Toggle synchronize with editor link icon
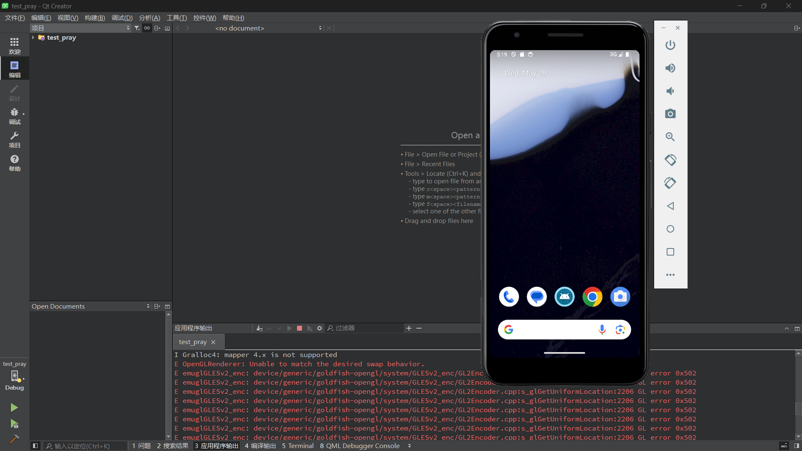 pos(147,28)
